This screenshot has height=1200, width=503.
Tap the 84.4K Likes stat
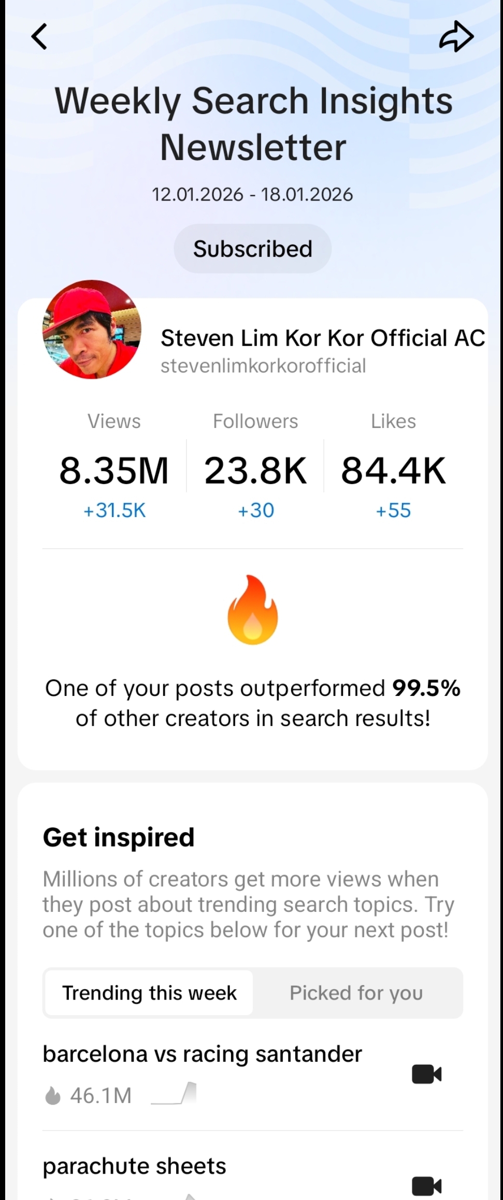[393, 470]
